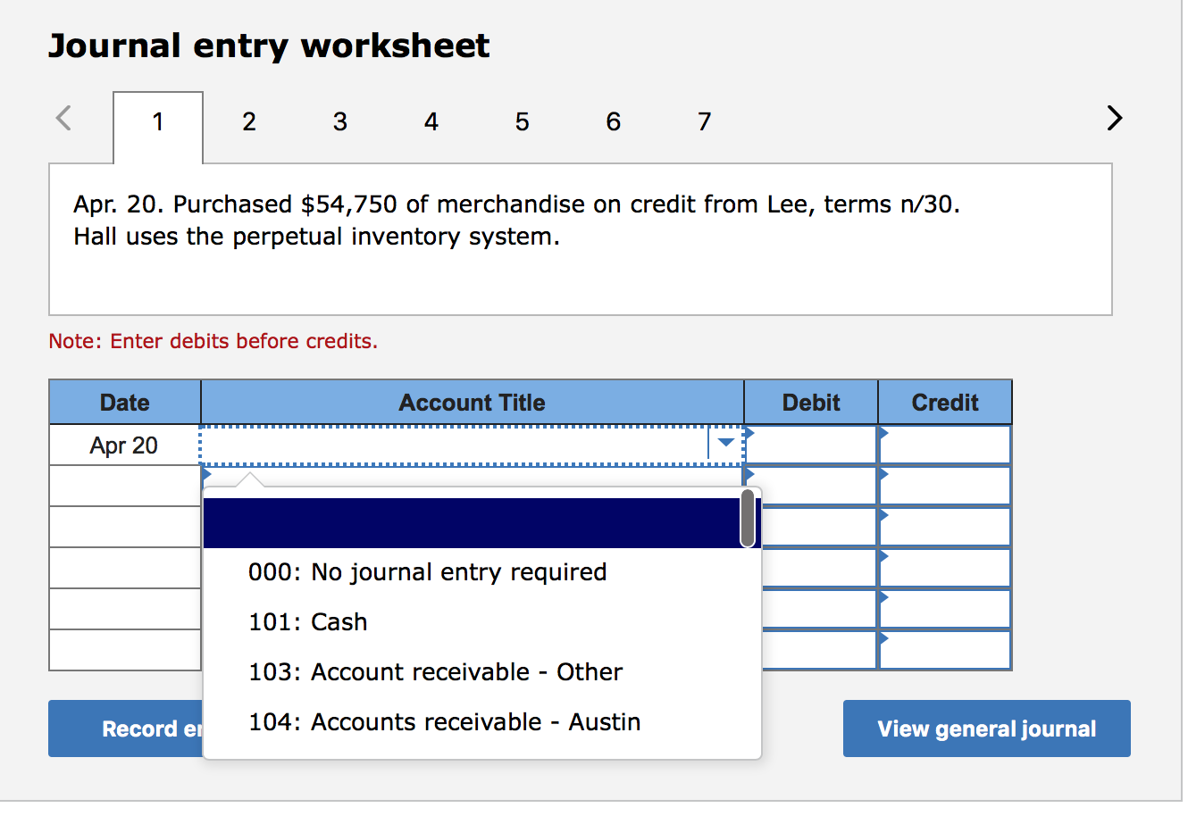The image size is (1188, 816).
Task: Switch to journal entry tab 5
Action: click(x=523, y=121)
